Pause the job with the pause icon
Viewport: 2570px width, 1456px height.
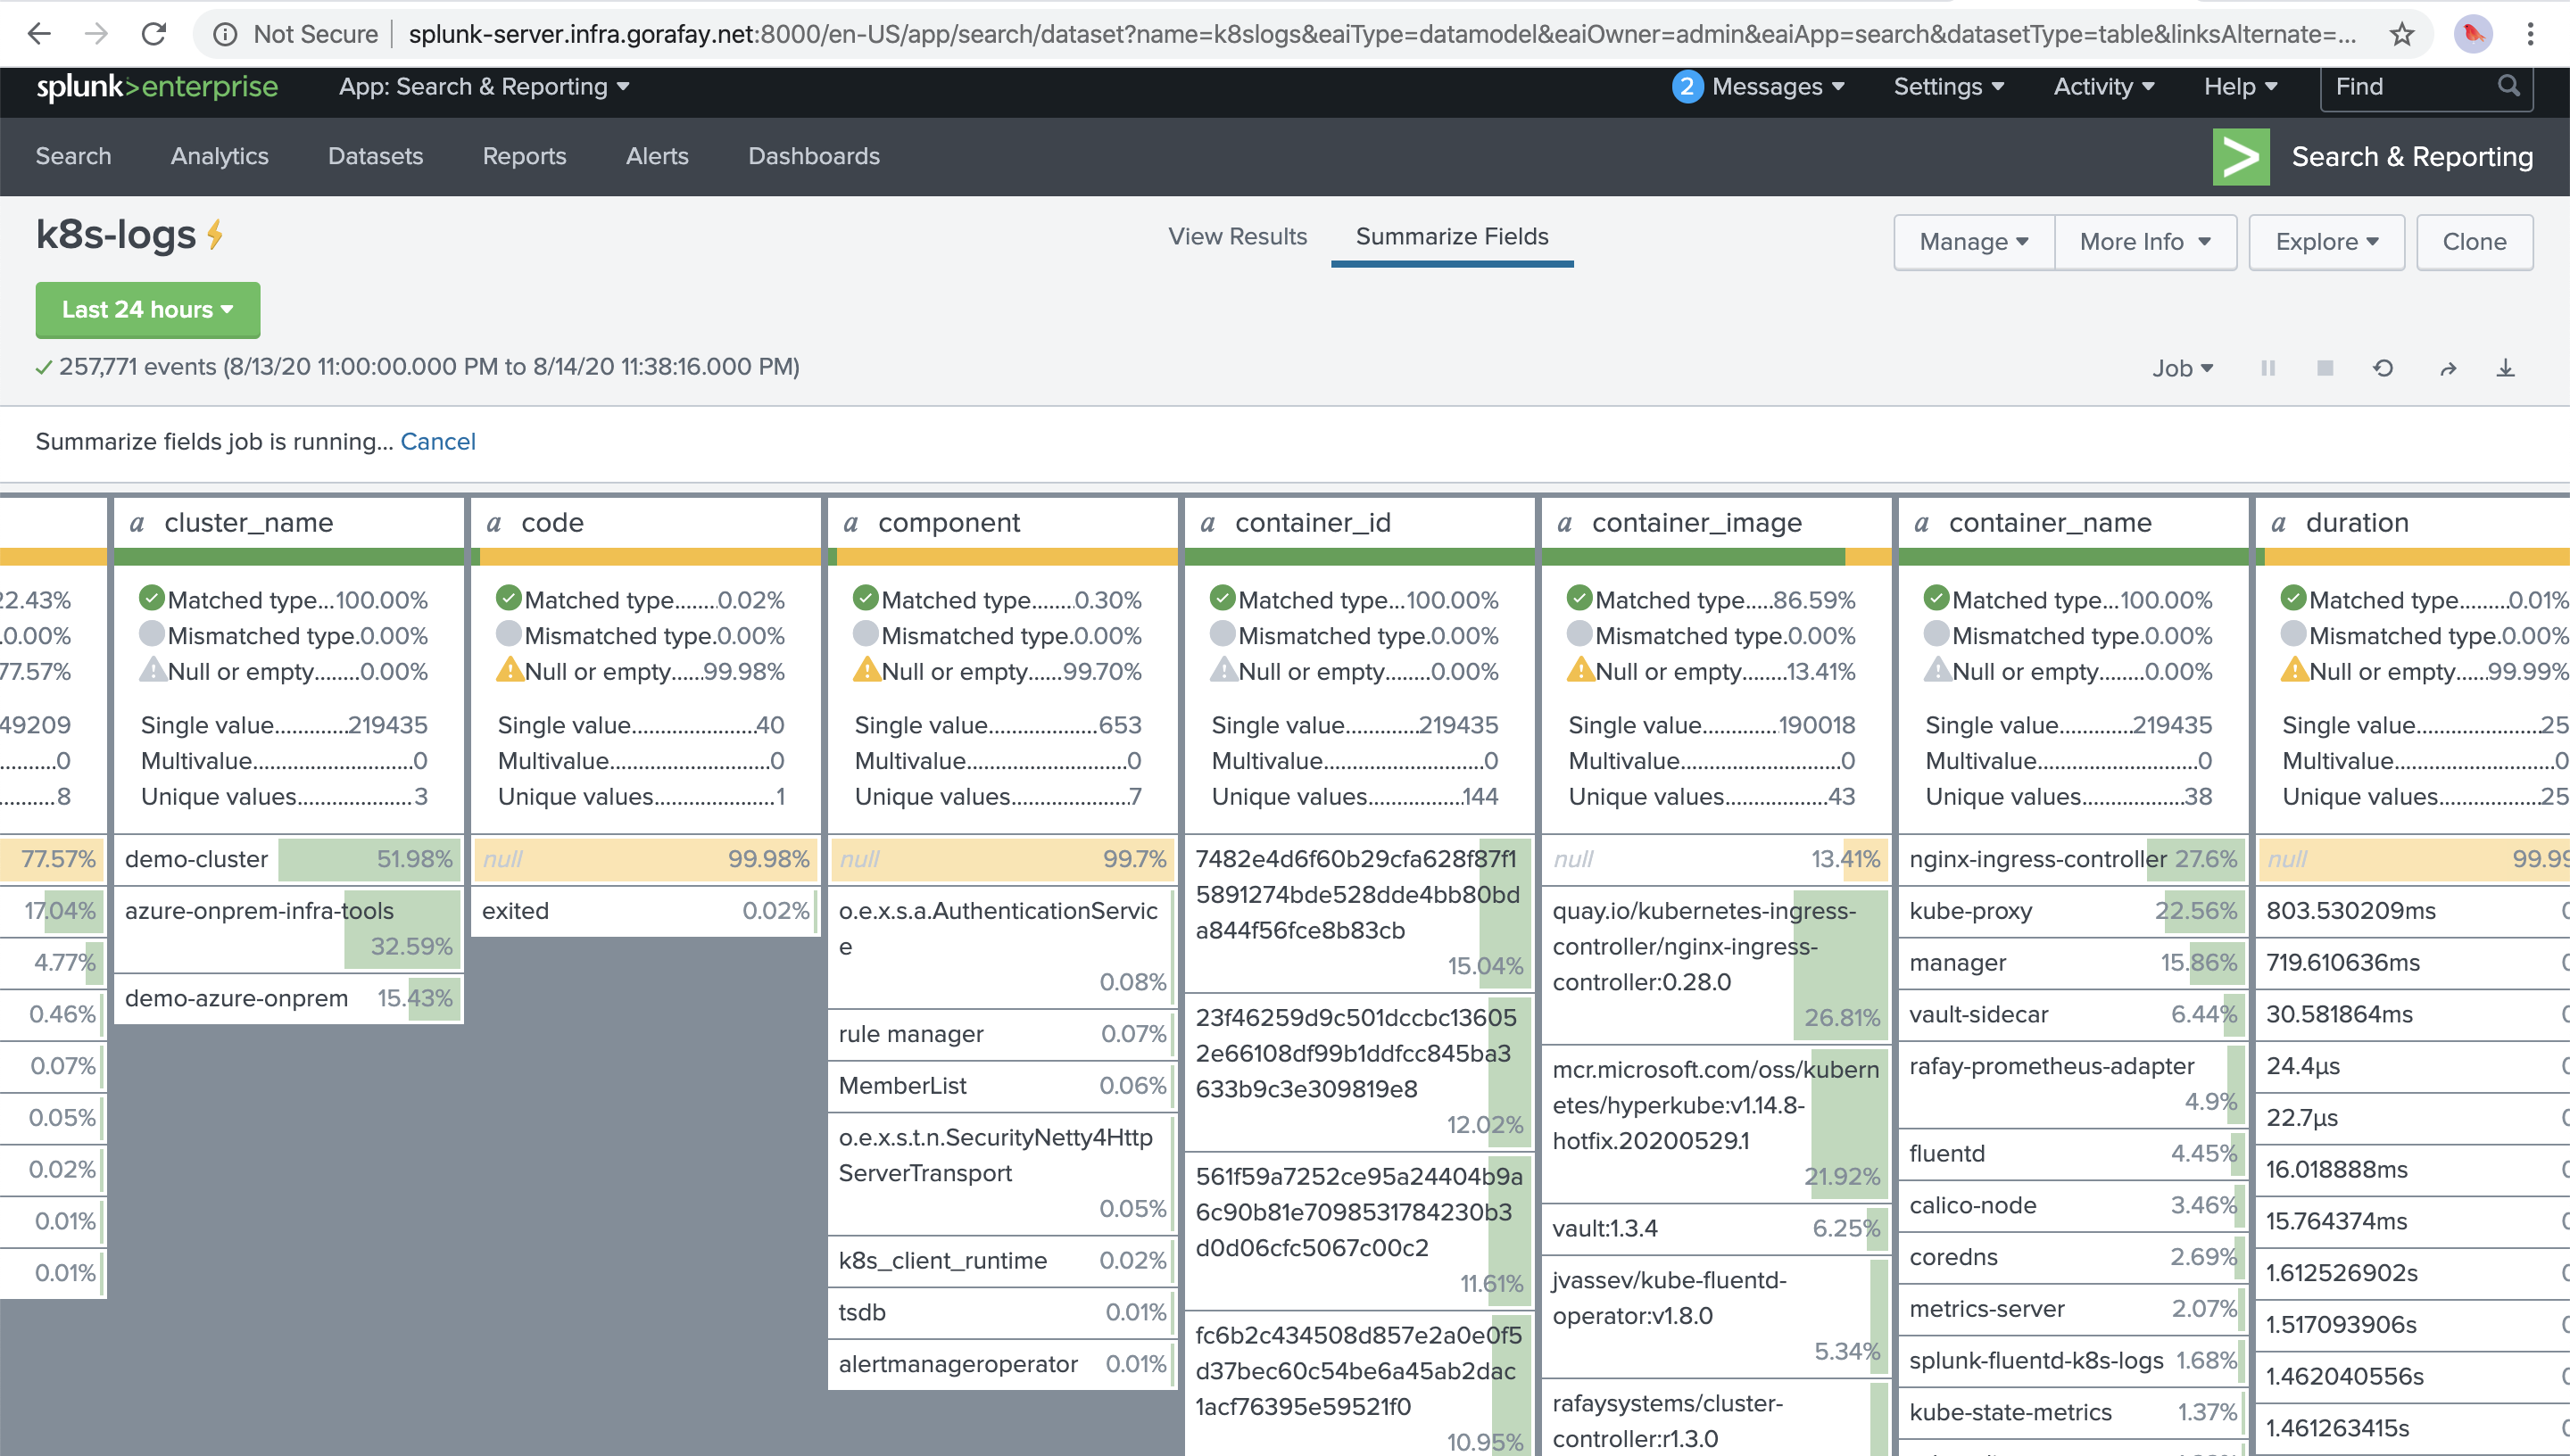[x=2267, y=368]
